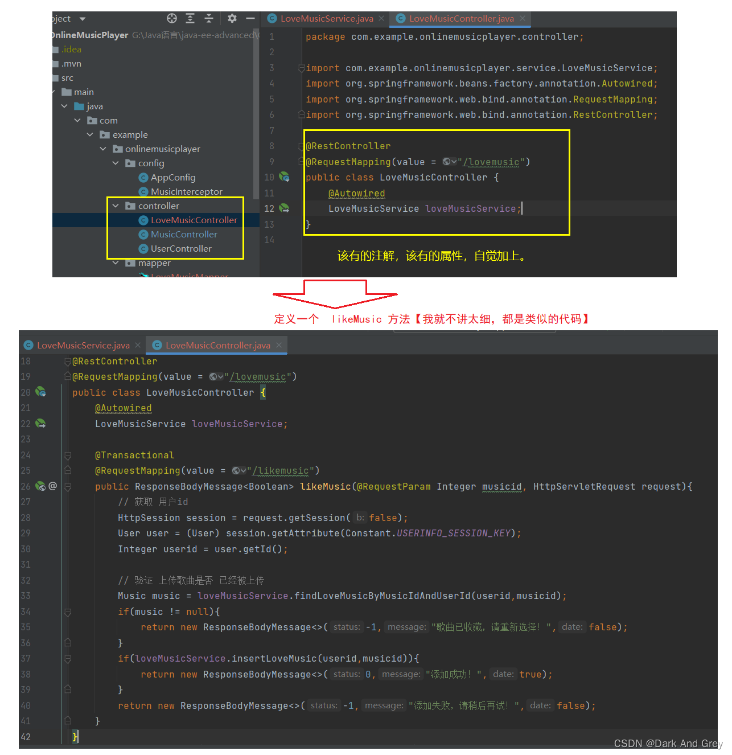Click autowired gutter icon on line 22
Viewport: 732px width, 755px height.
[40, 423]
